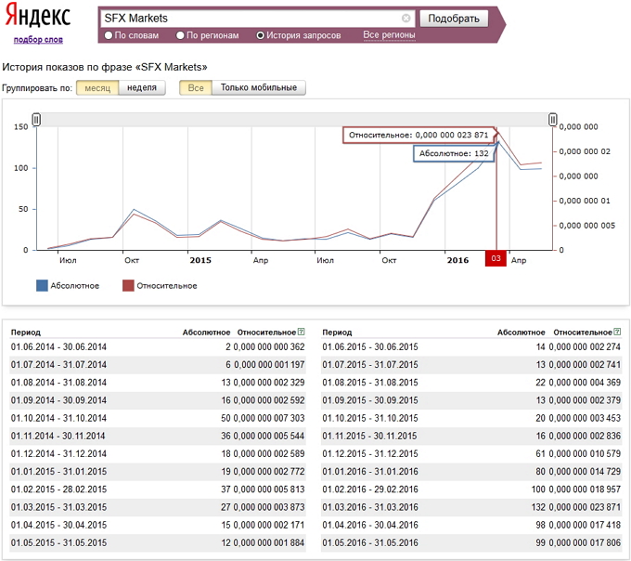631x561 pixels.
Task: Click the period row 01.02.2016 - 29.02.2016
Action: click(471, 489)
